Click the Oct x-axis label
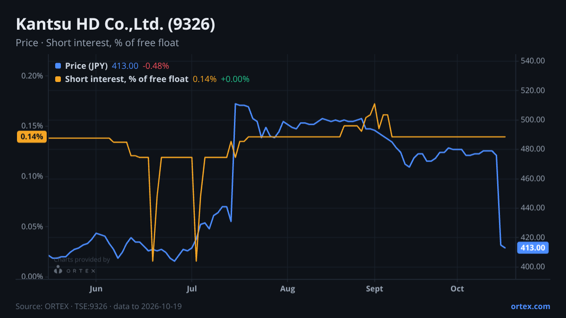 point(457,288)
